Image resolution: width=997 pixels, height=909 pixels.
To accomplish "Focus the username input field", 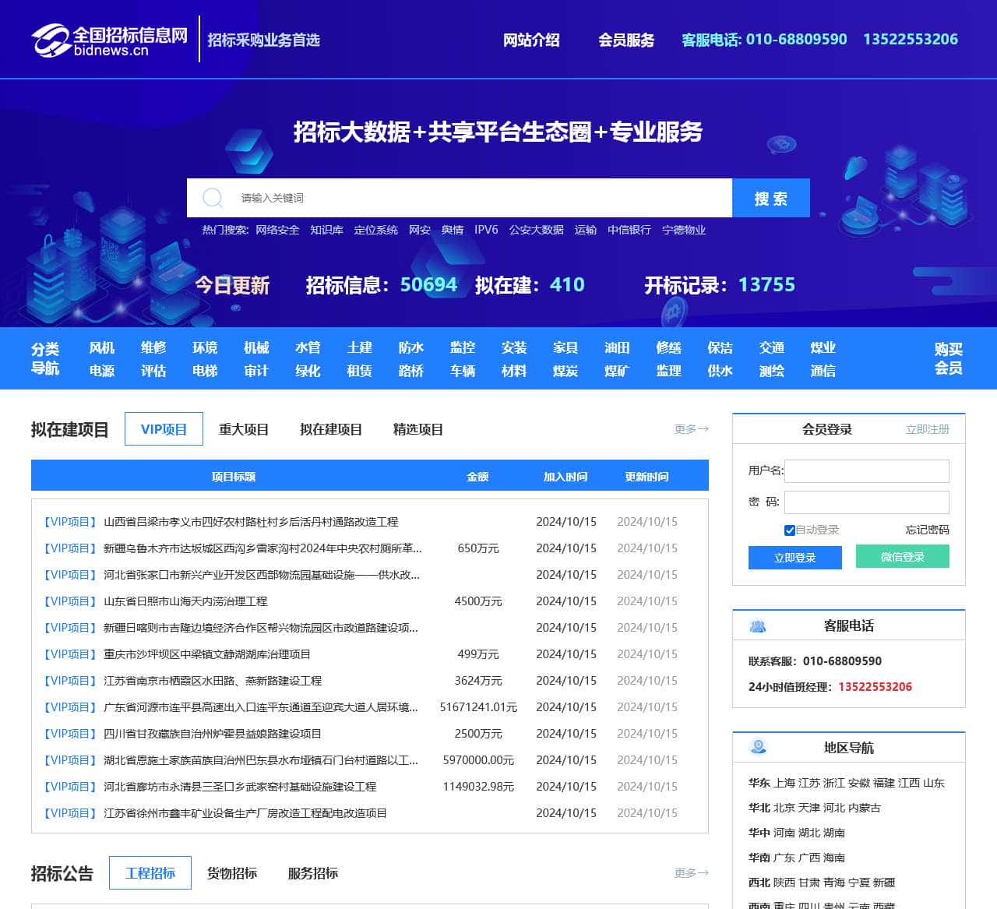I will tap(866, 470).
